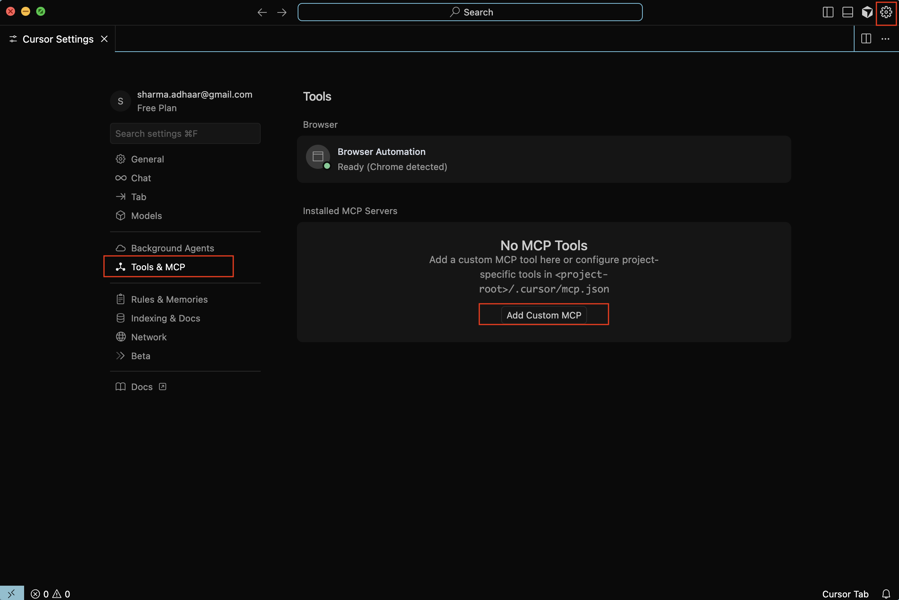
Task: Click inside the Search settings field
Action: point(185,133)
